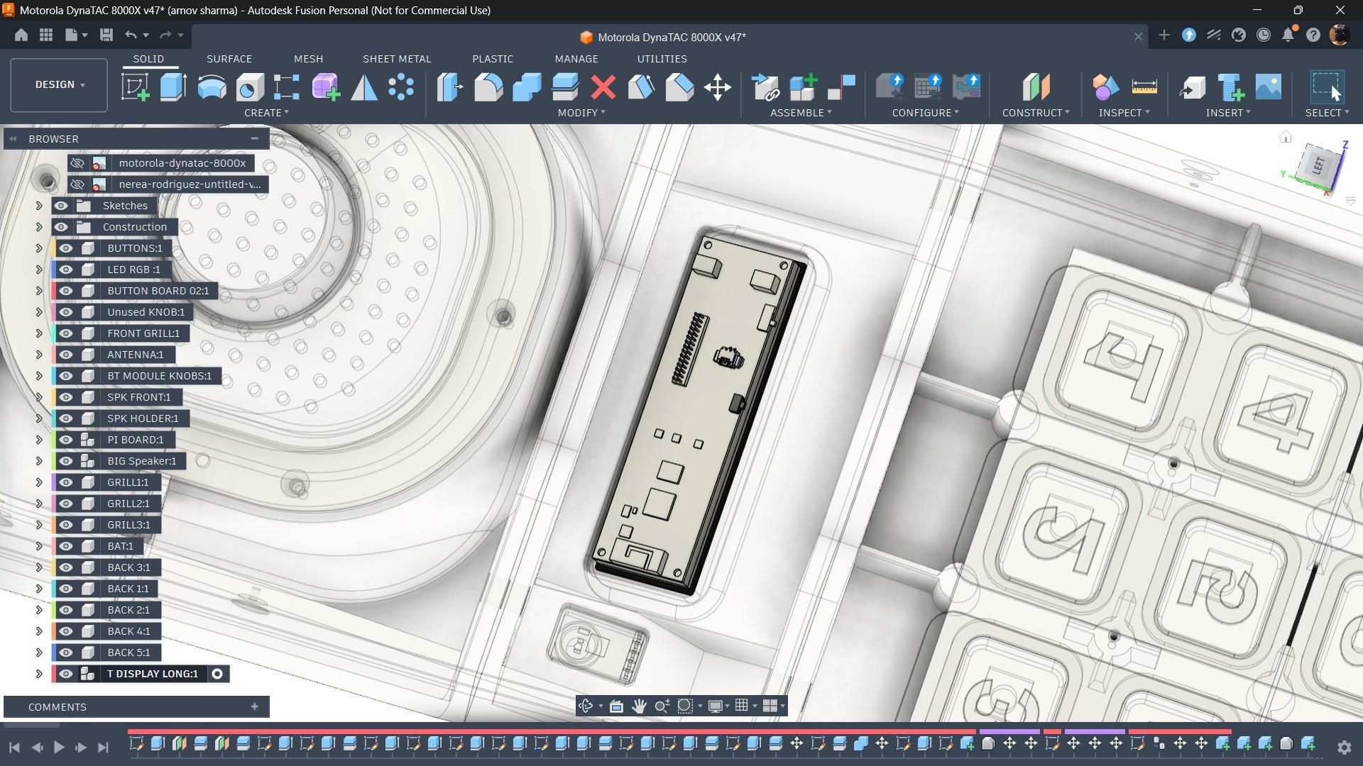Jump to timeline beginning

[14, 747]
